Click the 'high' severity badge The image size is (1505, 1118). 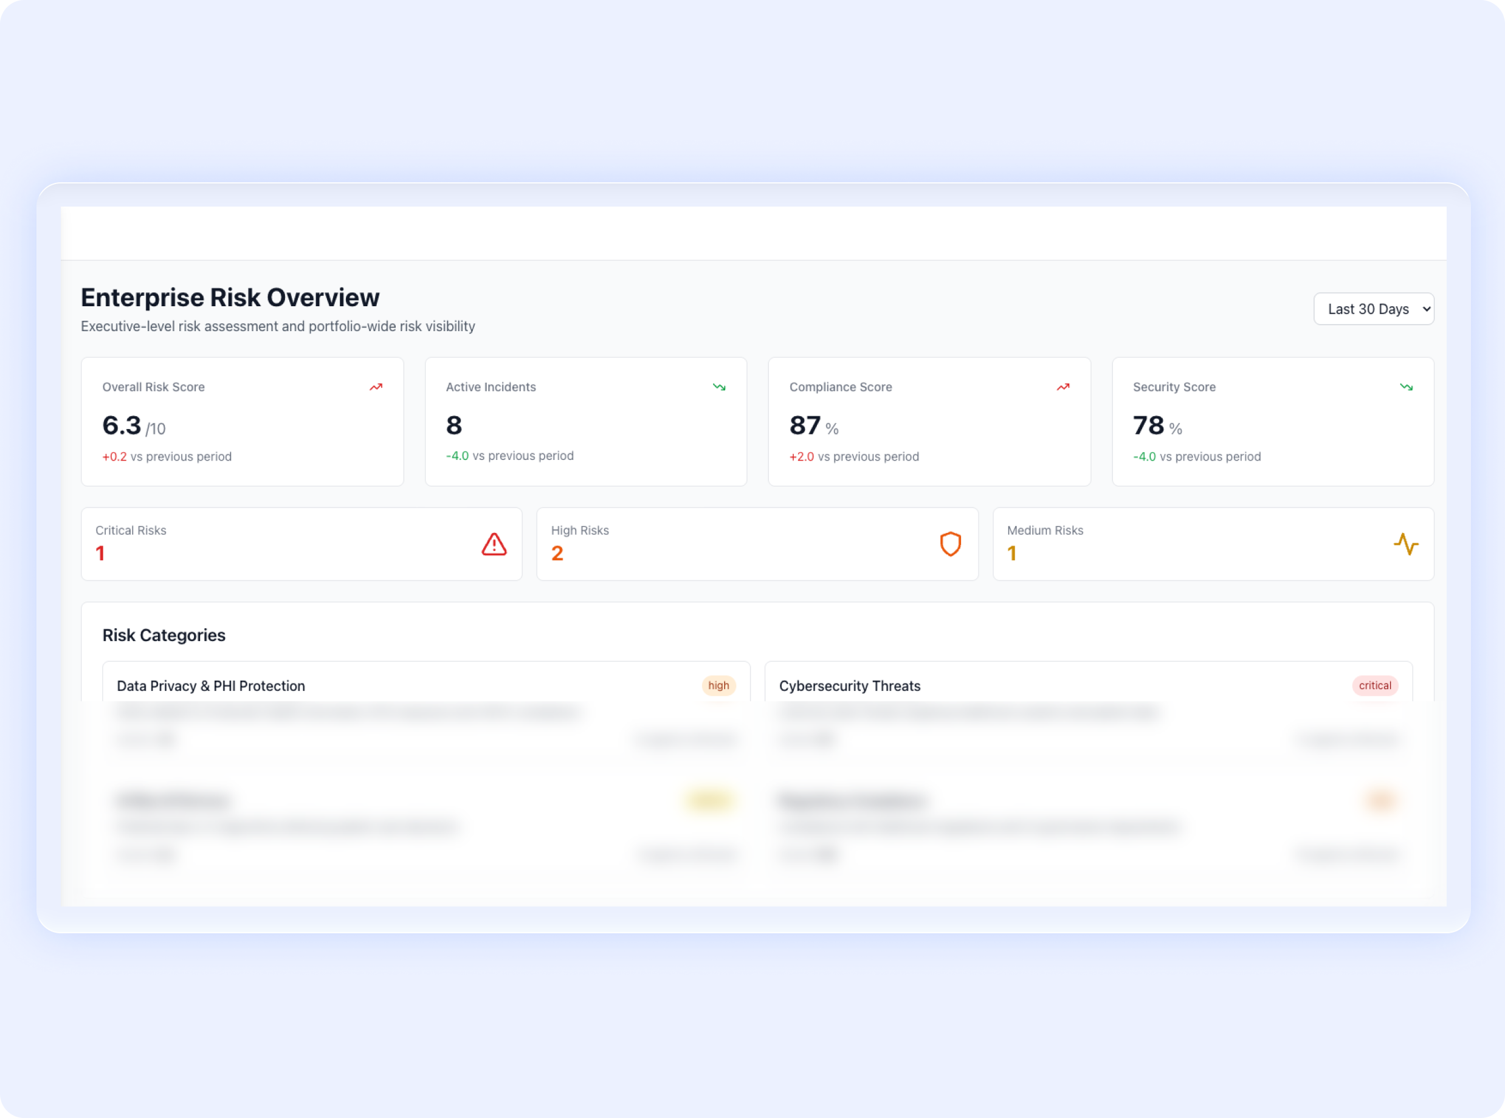click(x=718, y=685)
